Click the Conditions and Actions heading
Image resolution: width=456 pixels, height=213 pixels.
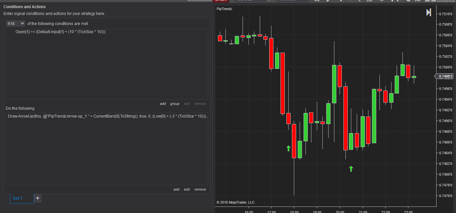point(25,7)
